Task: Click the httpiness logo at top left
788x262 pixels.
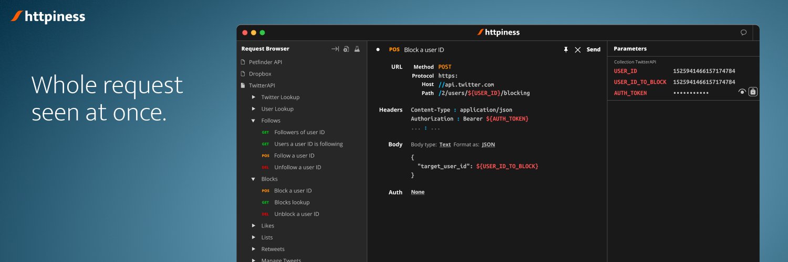Action: (x=48, y=17)
